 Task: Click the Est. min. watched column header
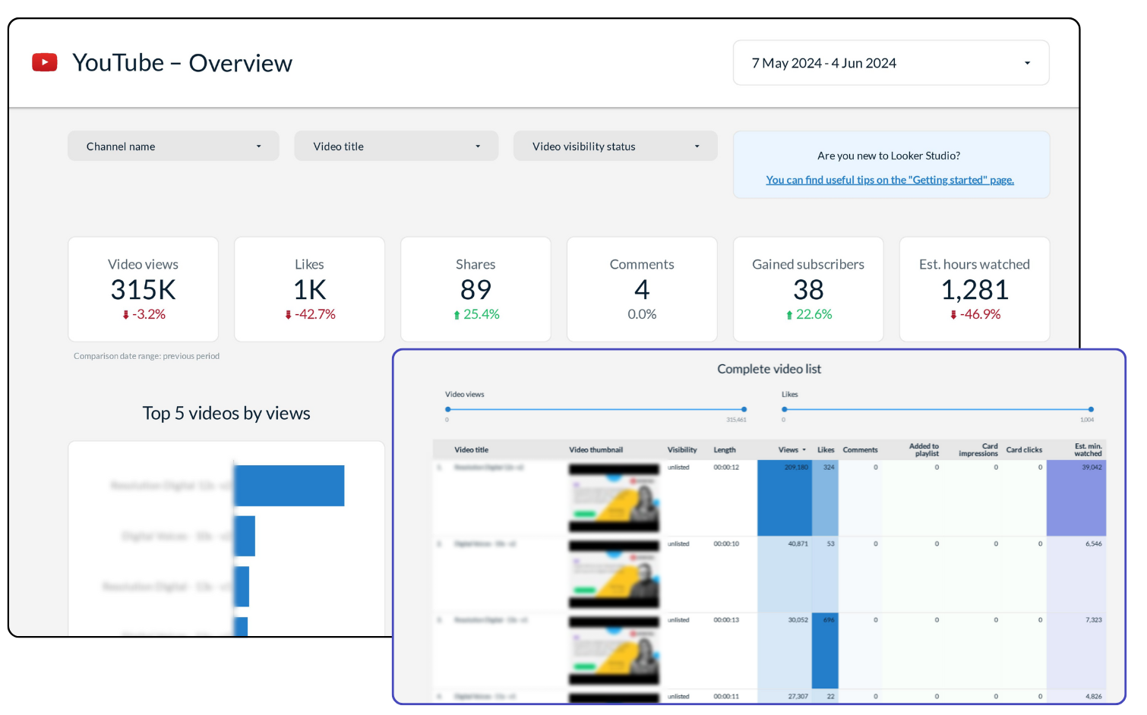point(1087,450)
